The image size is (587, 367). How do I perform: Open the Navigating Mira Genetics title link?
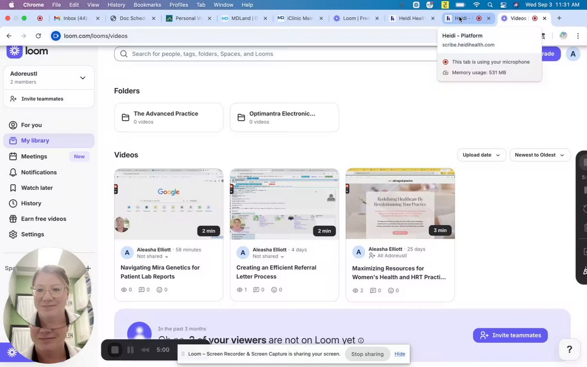tap(160, 272)
